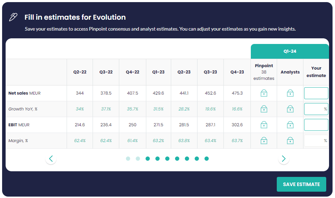Select the second pagination dot
The width and height of the screenshot is (335, 198).
tap(138, 159)
